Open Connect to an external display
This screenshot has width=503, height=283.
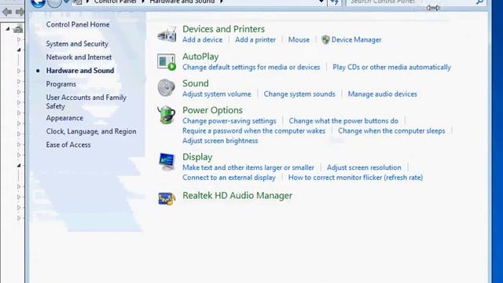229,178
